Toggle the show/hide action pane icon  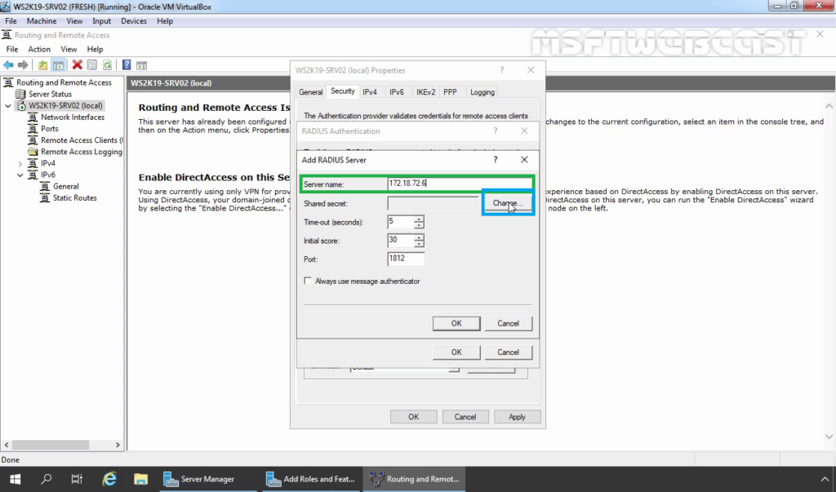pyautogui.click(x=141, y=65)
